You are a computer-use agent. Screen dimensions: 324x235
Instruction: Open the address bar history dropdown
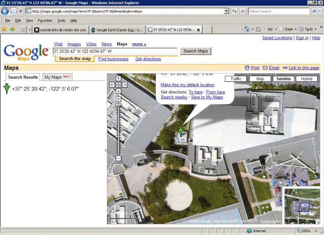point(226,11)
